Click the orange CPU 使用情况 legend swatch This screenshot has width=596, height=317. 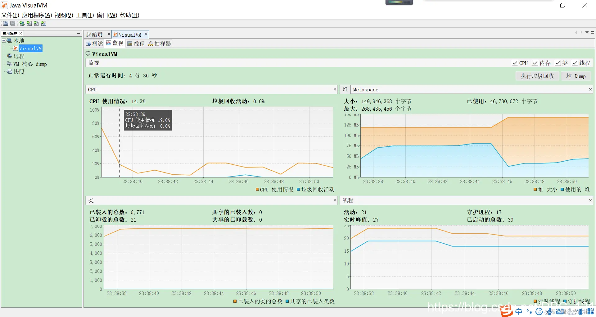[x=257, y=190]
